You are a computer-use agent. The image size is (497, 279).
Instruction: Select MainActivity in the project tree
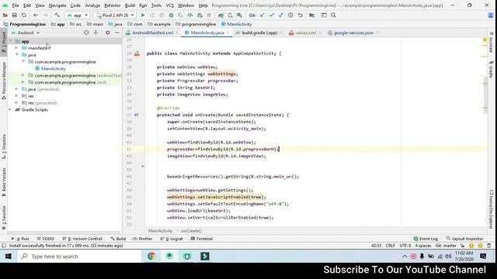click(x=54, y=69)
